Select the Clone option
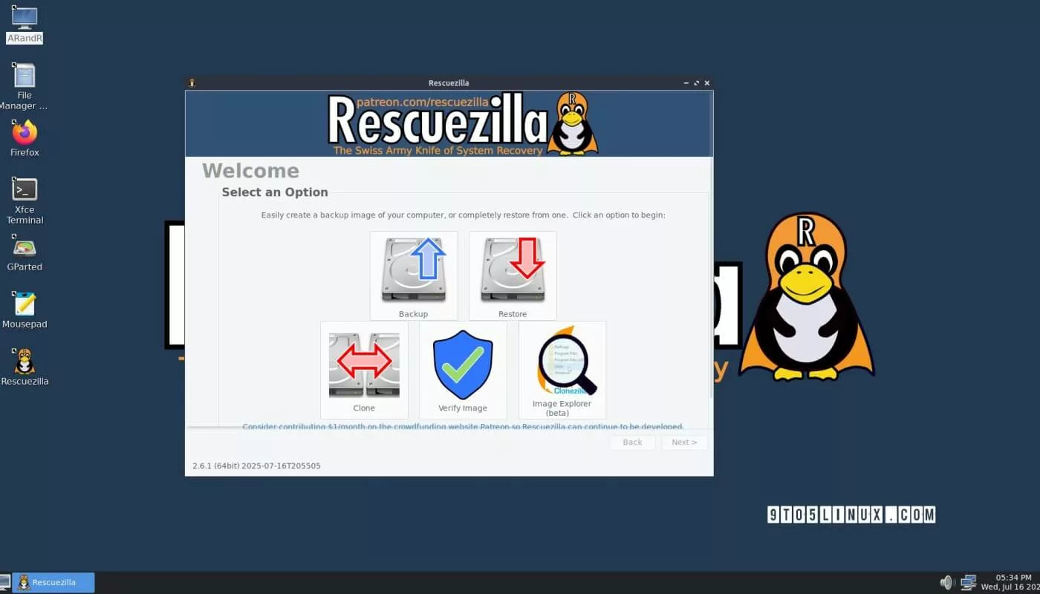Viewport: 1040px width, 594px height. click(x=364, y=370)
